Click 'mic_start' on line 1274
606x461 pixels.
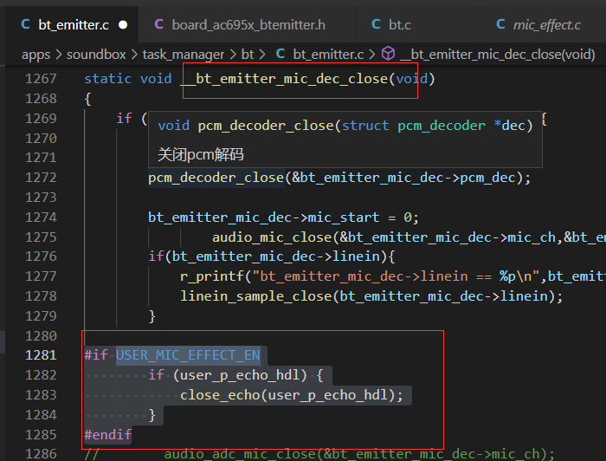[344, 218]
